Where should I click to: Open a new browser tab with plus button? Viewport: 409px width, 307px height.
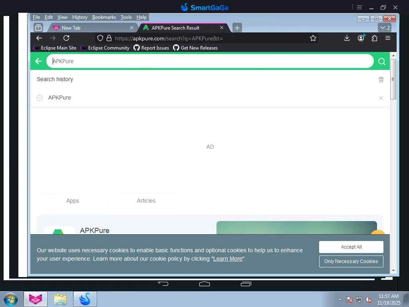(x=237, y=28)
